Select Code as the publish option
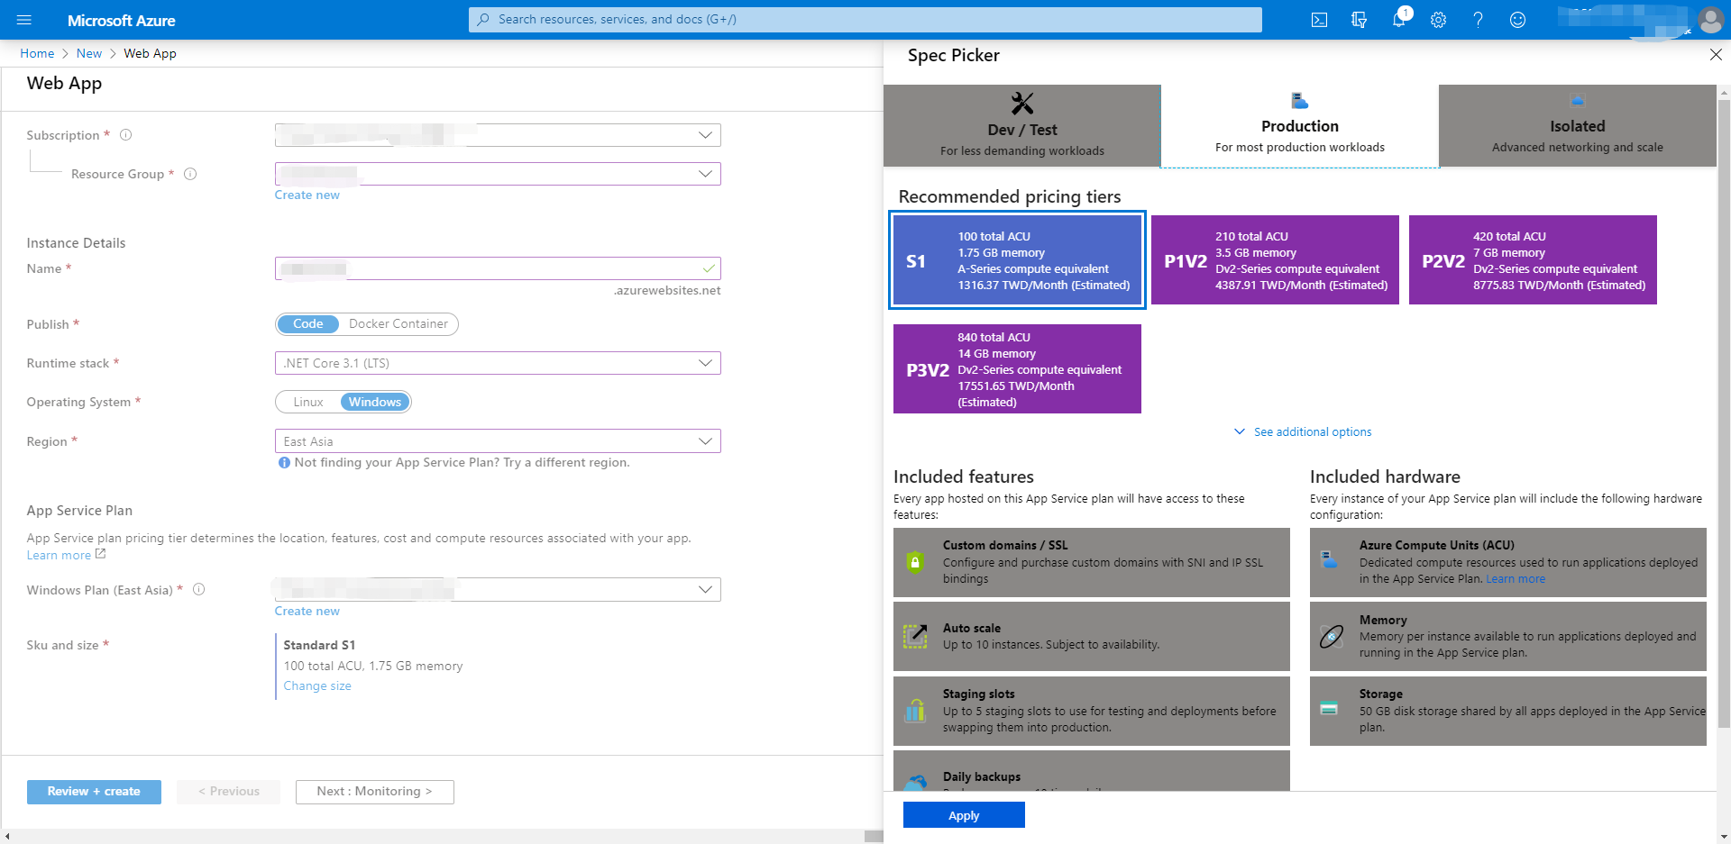 coord(307,324)
